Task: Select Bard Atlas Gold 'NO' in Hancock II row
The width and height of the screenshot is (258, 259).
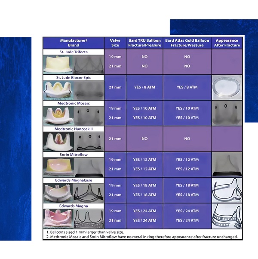Action: click(187, 139)
